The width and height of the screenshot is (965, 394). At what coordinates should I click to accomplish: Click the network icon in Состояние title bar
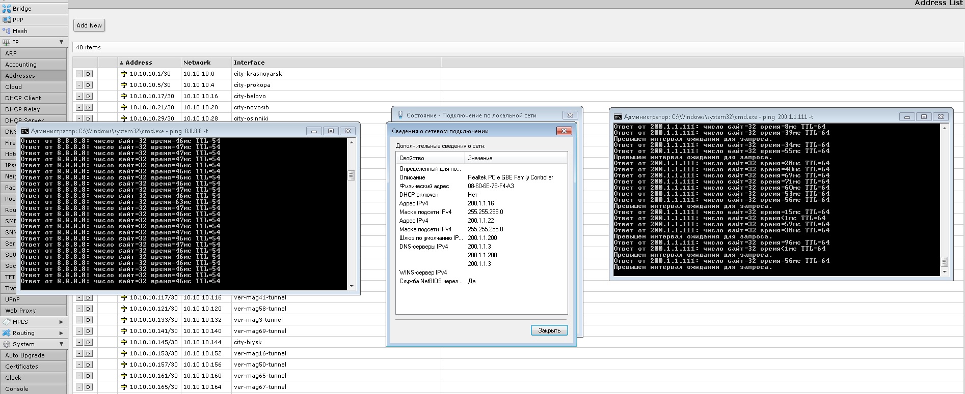click(x=400, y=115)
